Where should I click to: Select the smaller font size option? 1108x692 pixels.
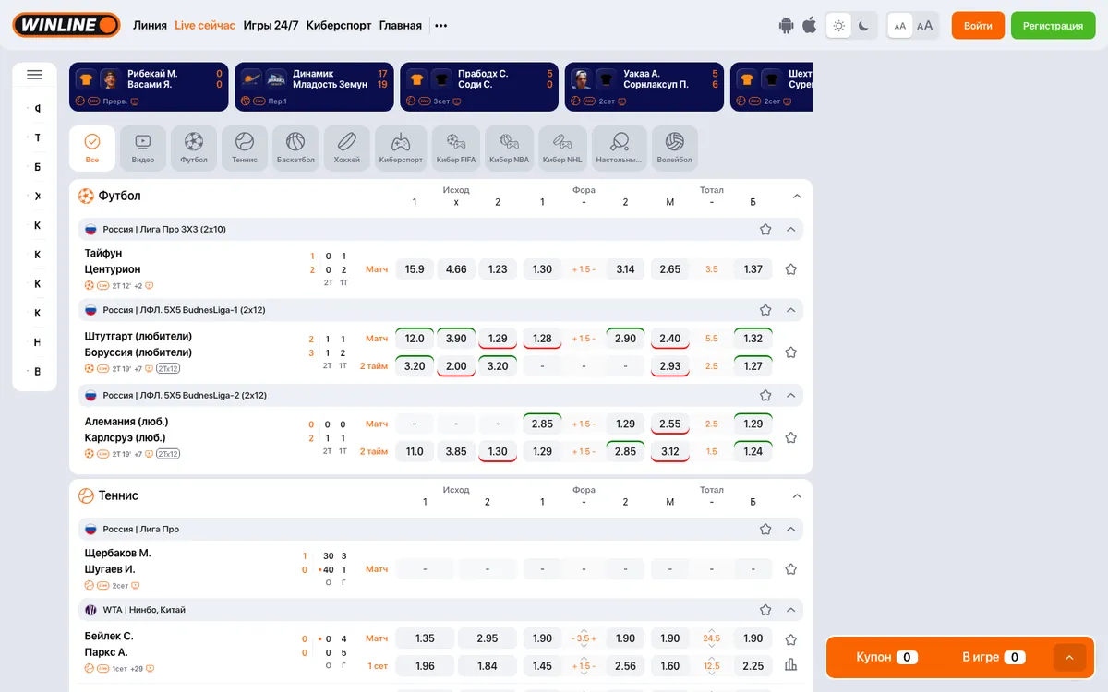[900, 26]
